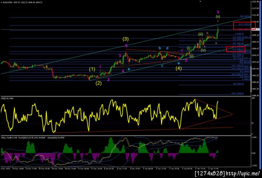Viewport: 262px width, 178px height.
Task: Click the (i) subwave label
Action: pos(189,48)
